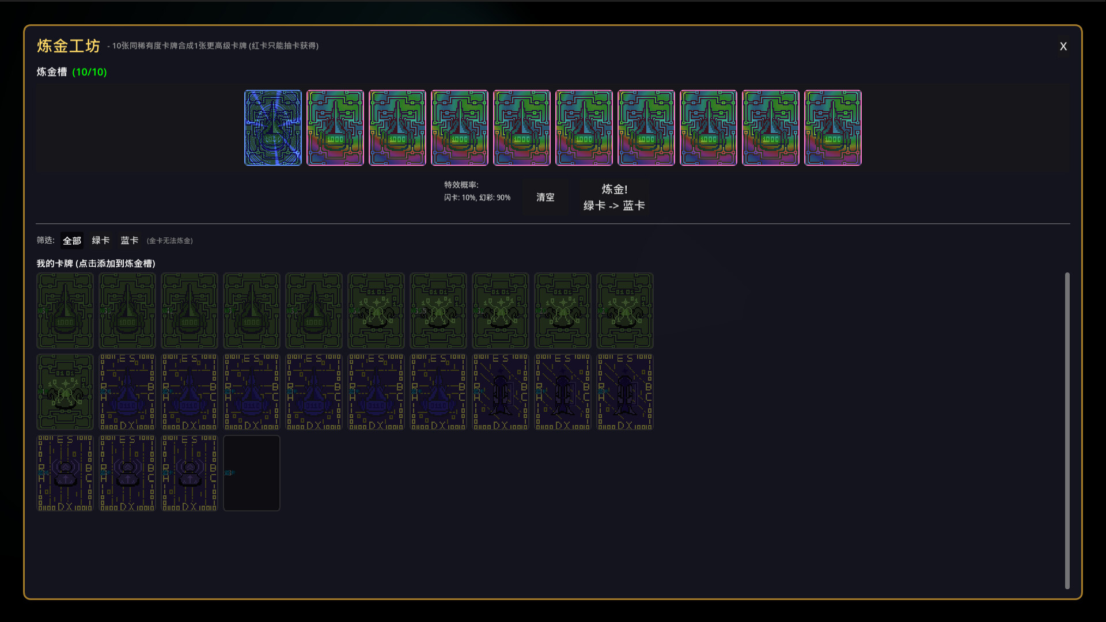Add the first blue 0110 insect card to the slots
1106x622 pixels.
coord(127,392)
